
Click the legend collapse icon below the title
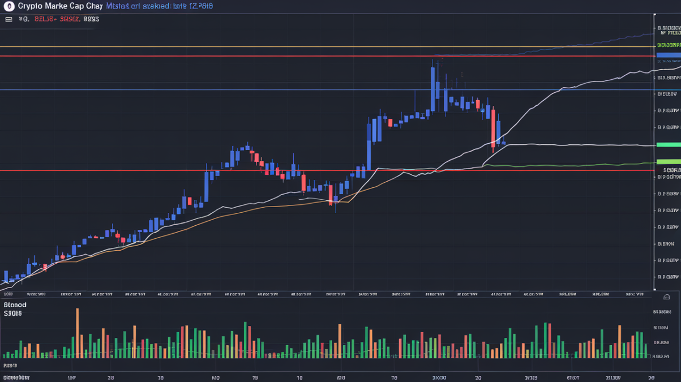click(8, 19)
